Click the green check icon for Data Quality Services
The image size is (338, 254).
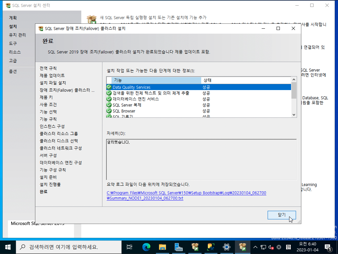(x=109, y=87)
